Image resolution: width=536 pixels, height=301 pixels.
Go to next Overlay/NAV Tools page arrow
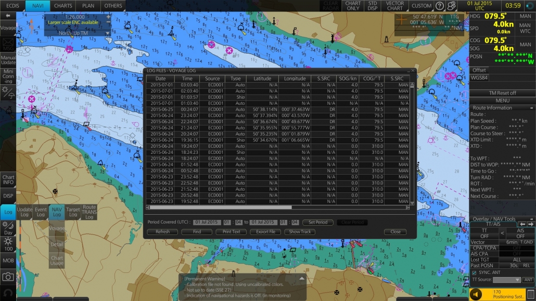pyautogui.click(x=530, y=224)
